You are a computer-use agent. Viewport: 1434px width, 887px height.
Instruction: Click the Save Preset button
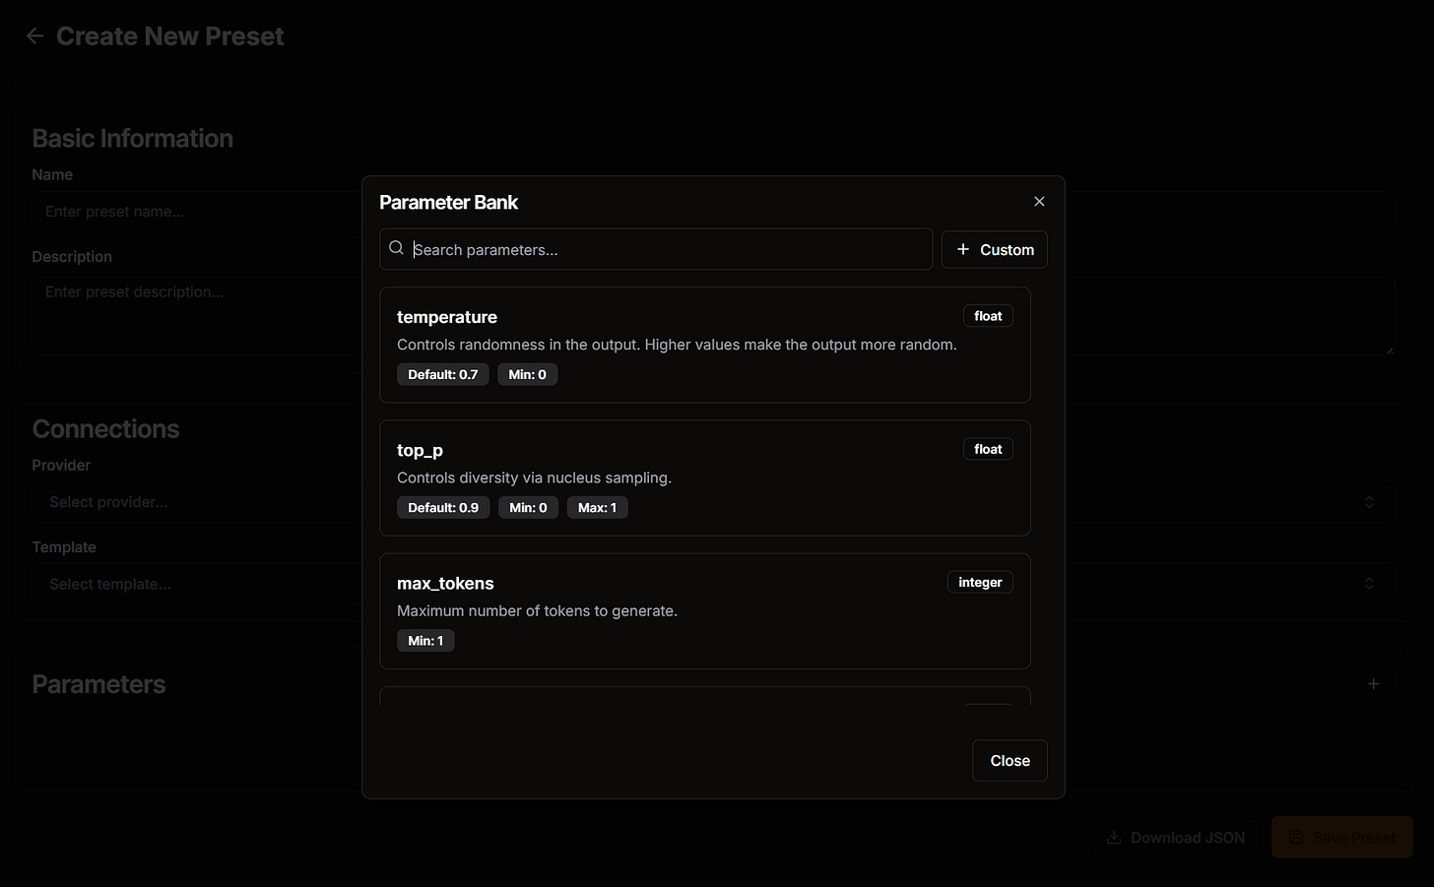coord(1341,836)
